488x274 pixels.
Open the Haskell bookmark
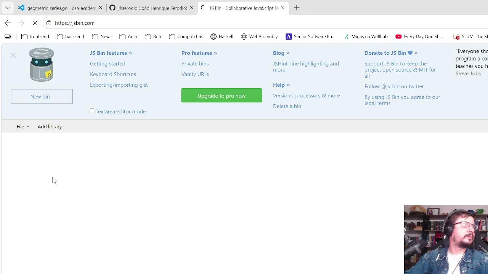[222, 37]
